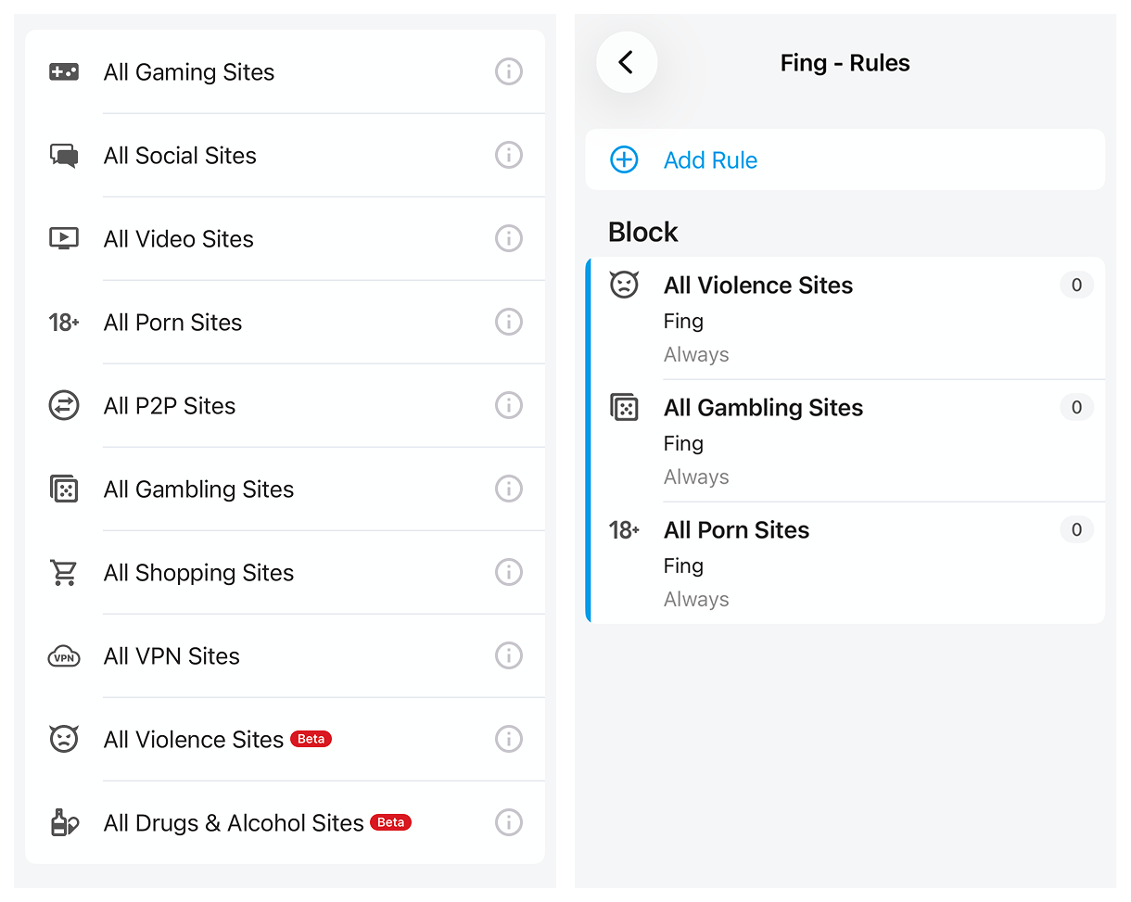The width and height of the screenshot is (1131, 902).
Task: Show info for All Social Sites
Action: tap(508, 155)
